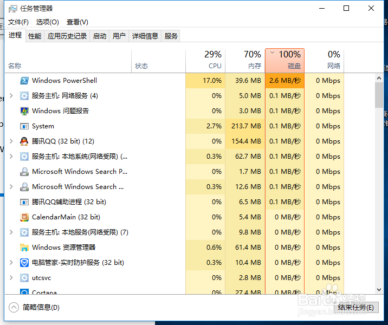
Task: Click the 腾讯QQ penguin icon
Action: [24, 141]
